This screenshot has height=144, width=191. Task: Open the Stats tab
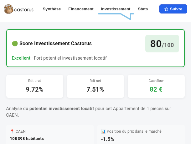point(143,9)
